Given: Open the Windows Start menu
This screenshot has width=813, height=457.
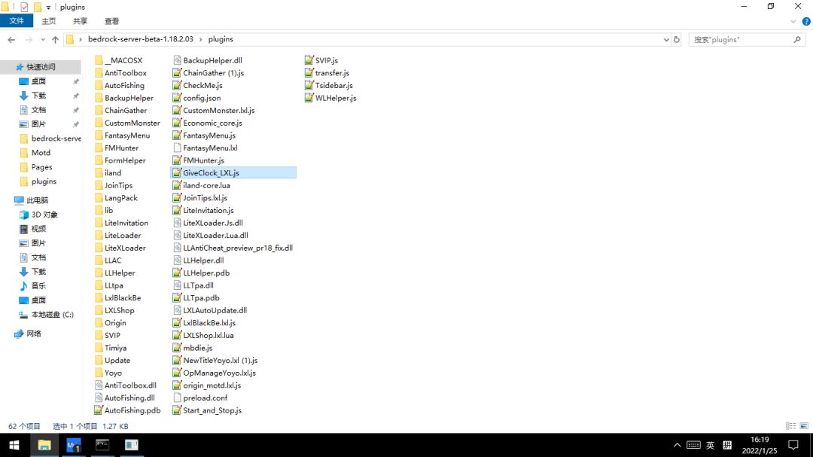Looking at the screenshot, I should [x=14, y=445].
